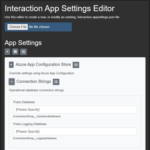
Task: Click the Connection Strings heading text
Action: [x=34, y=82]
